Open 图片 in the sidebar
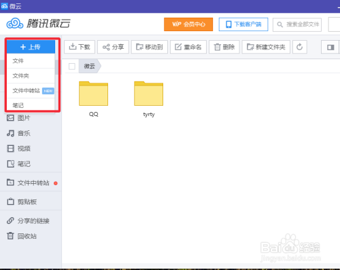 18,118
